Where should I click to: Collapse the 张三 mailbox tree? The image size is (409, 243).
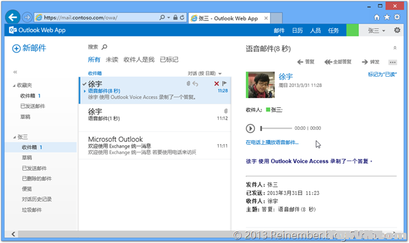[x=14, y=137]
